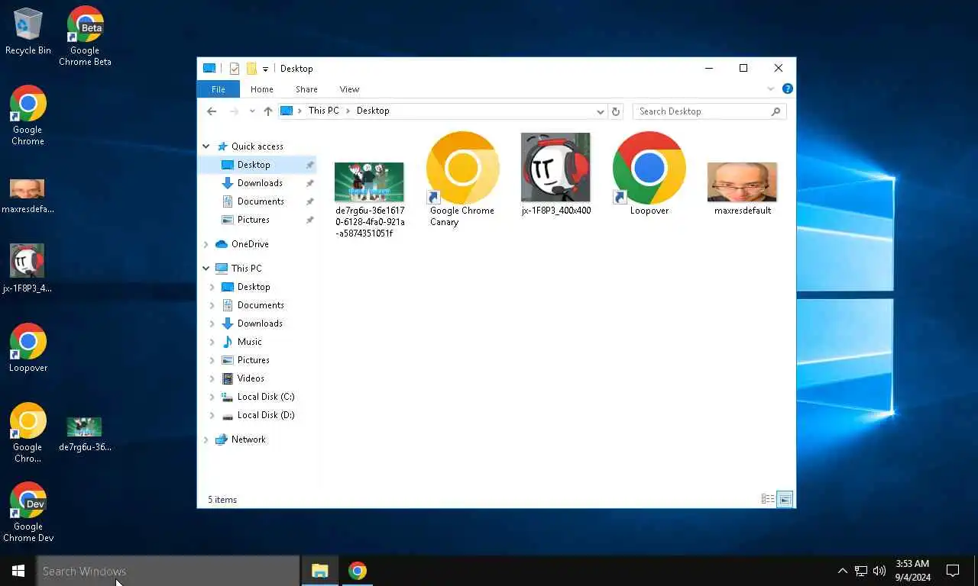Viewport: 978px width, 586px height.
Task: Go forward in Explorer navigation
Action: [x=233, y=111]
